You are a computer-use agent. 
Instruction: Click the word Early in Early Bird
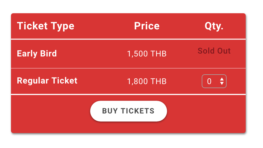tap(27, 54)
